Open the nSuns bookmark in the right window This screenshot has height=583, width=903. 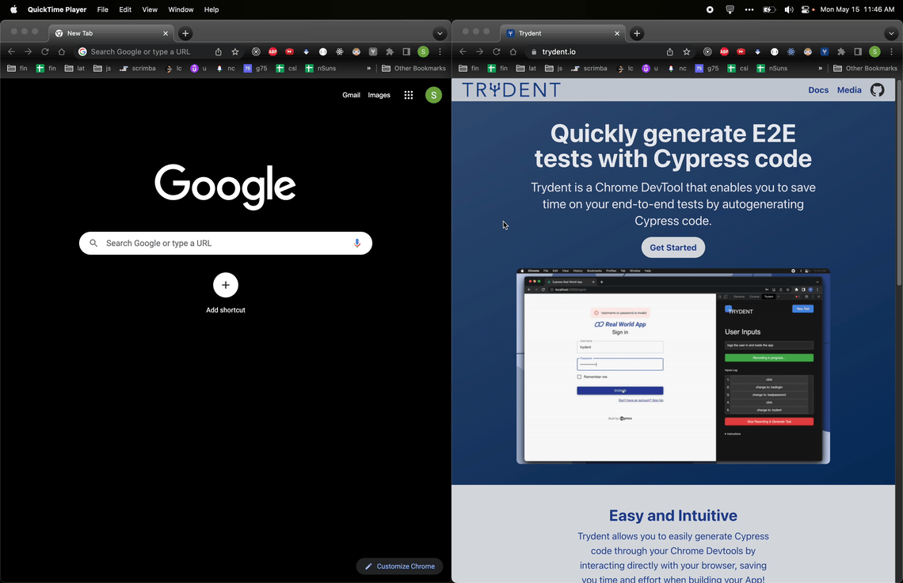pyautogui.click(x=772, y=68)
